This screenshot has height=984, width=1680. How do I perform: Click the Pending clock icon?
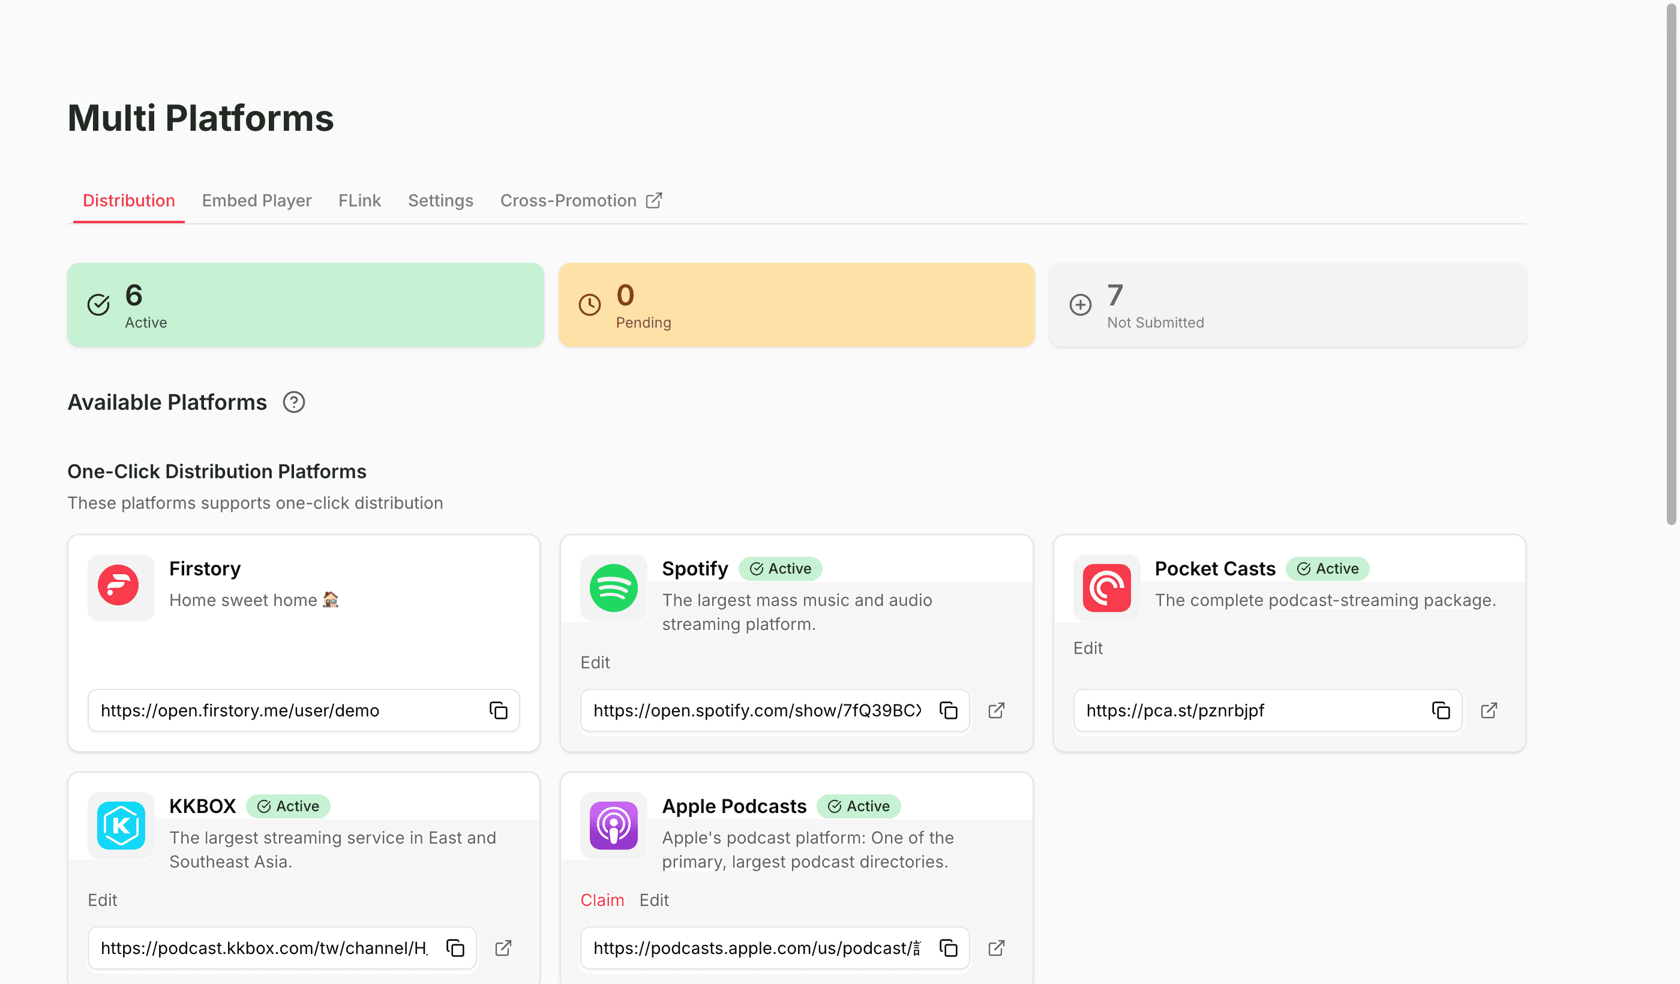pos(589,305)
